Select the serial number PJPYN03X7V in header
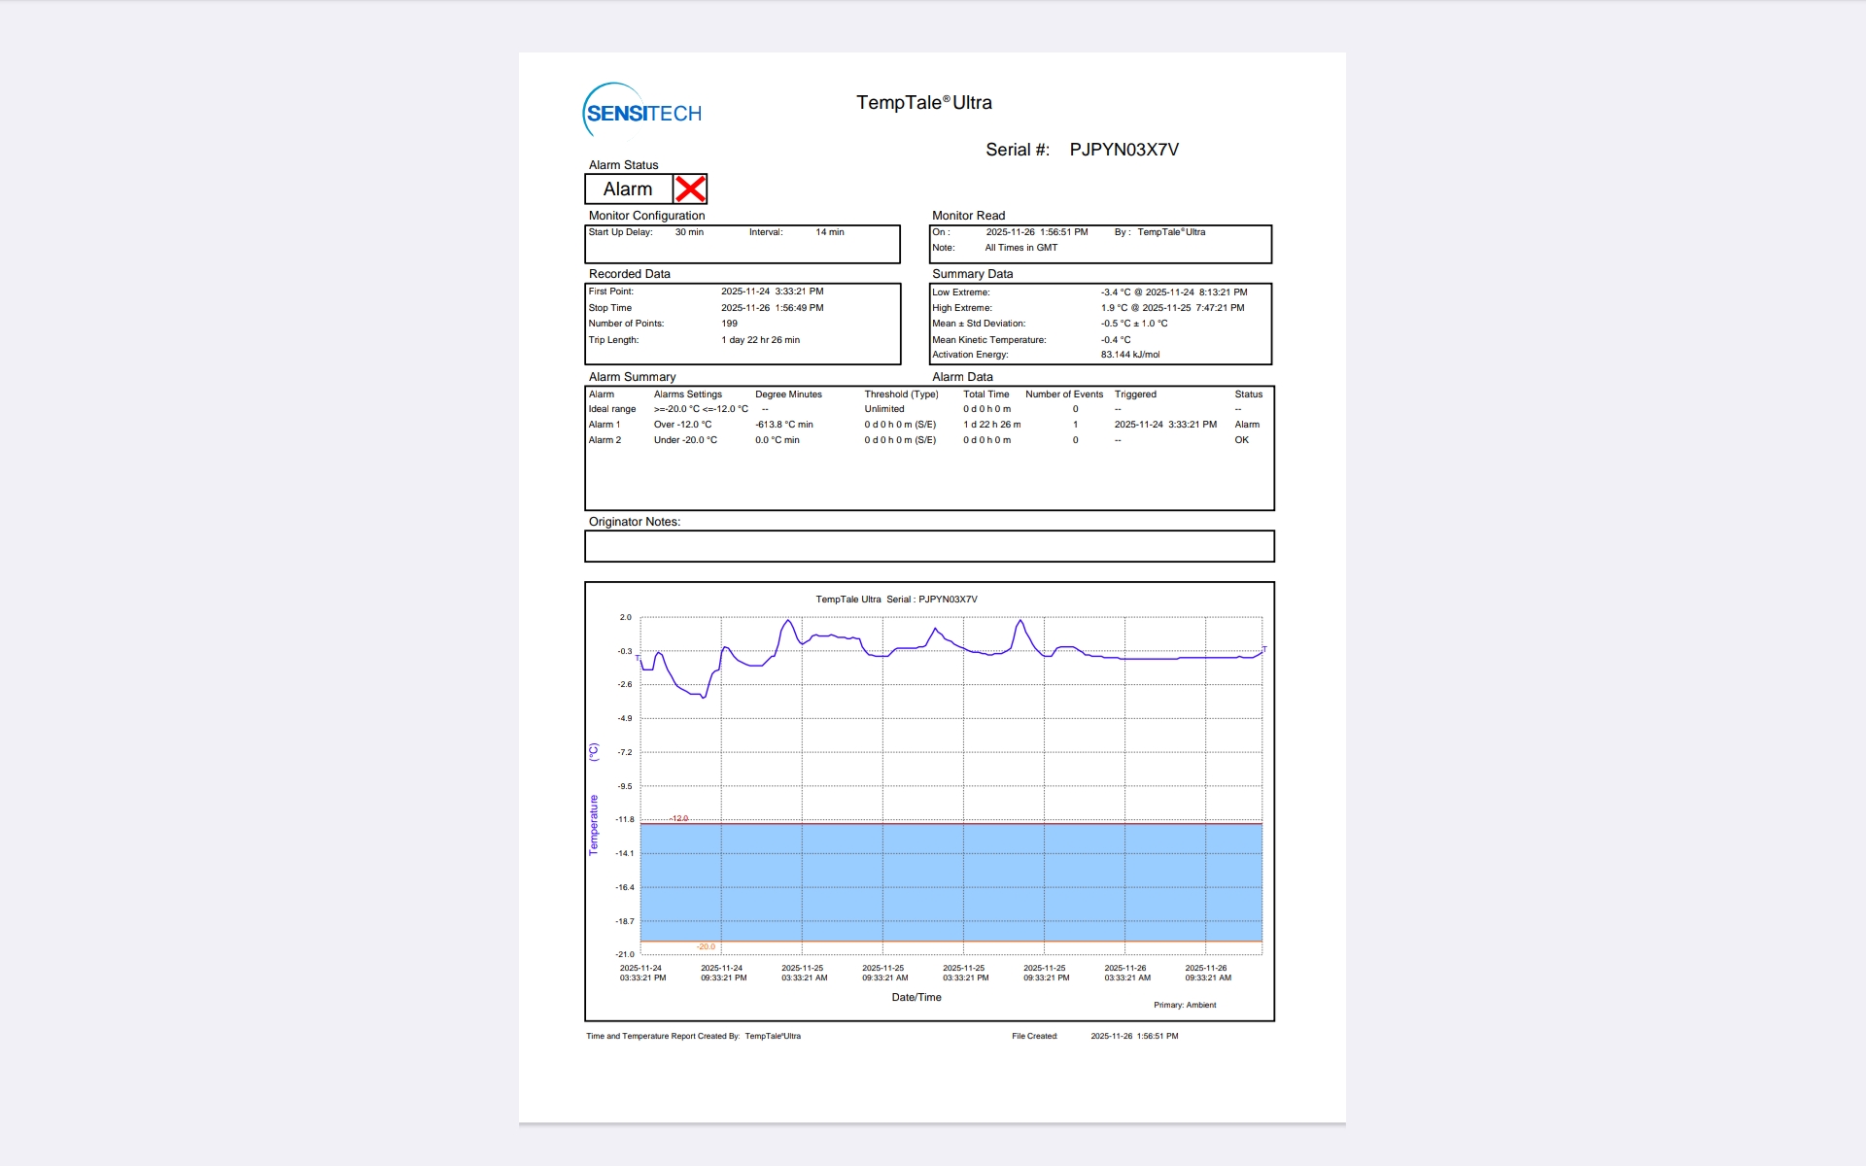 [x=1123, y=150]
